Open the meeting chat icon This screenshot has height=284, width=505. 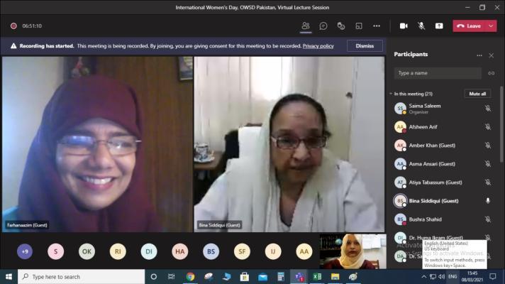[x=323, y=26]
